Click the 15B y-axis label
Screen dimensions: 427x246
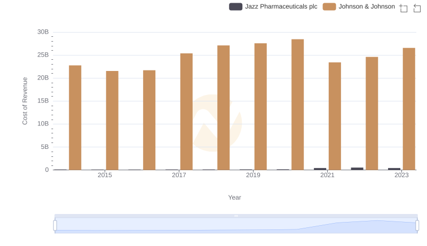(43, 101)
